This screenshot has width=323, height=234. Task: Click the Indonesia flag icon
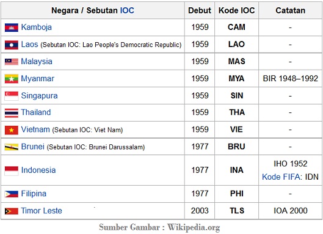point(12,171)
